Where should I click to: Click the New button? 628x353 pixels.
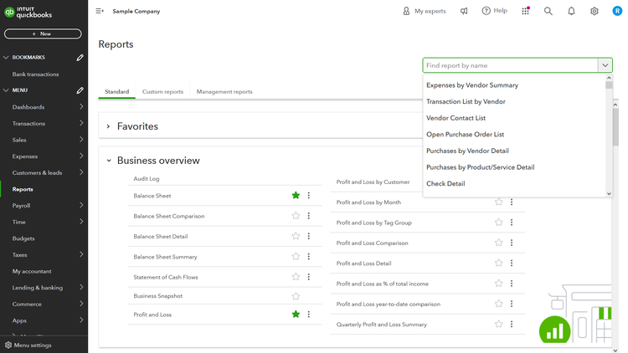pos(43,34)
